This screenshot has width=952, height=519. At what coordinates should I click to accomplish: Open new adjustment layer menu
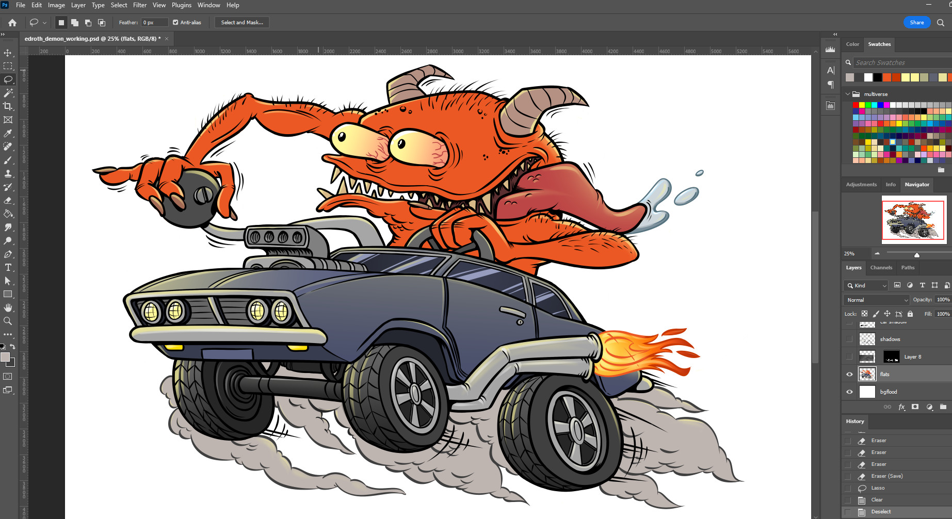(x=929, y=407)
